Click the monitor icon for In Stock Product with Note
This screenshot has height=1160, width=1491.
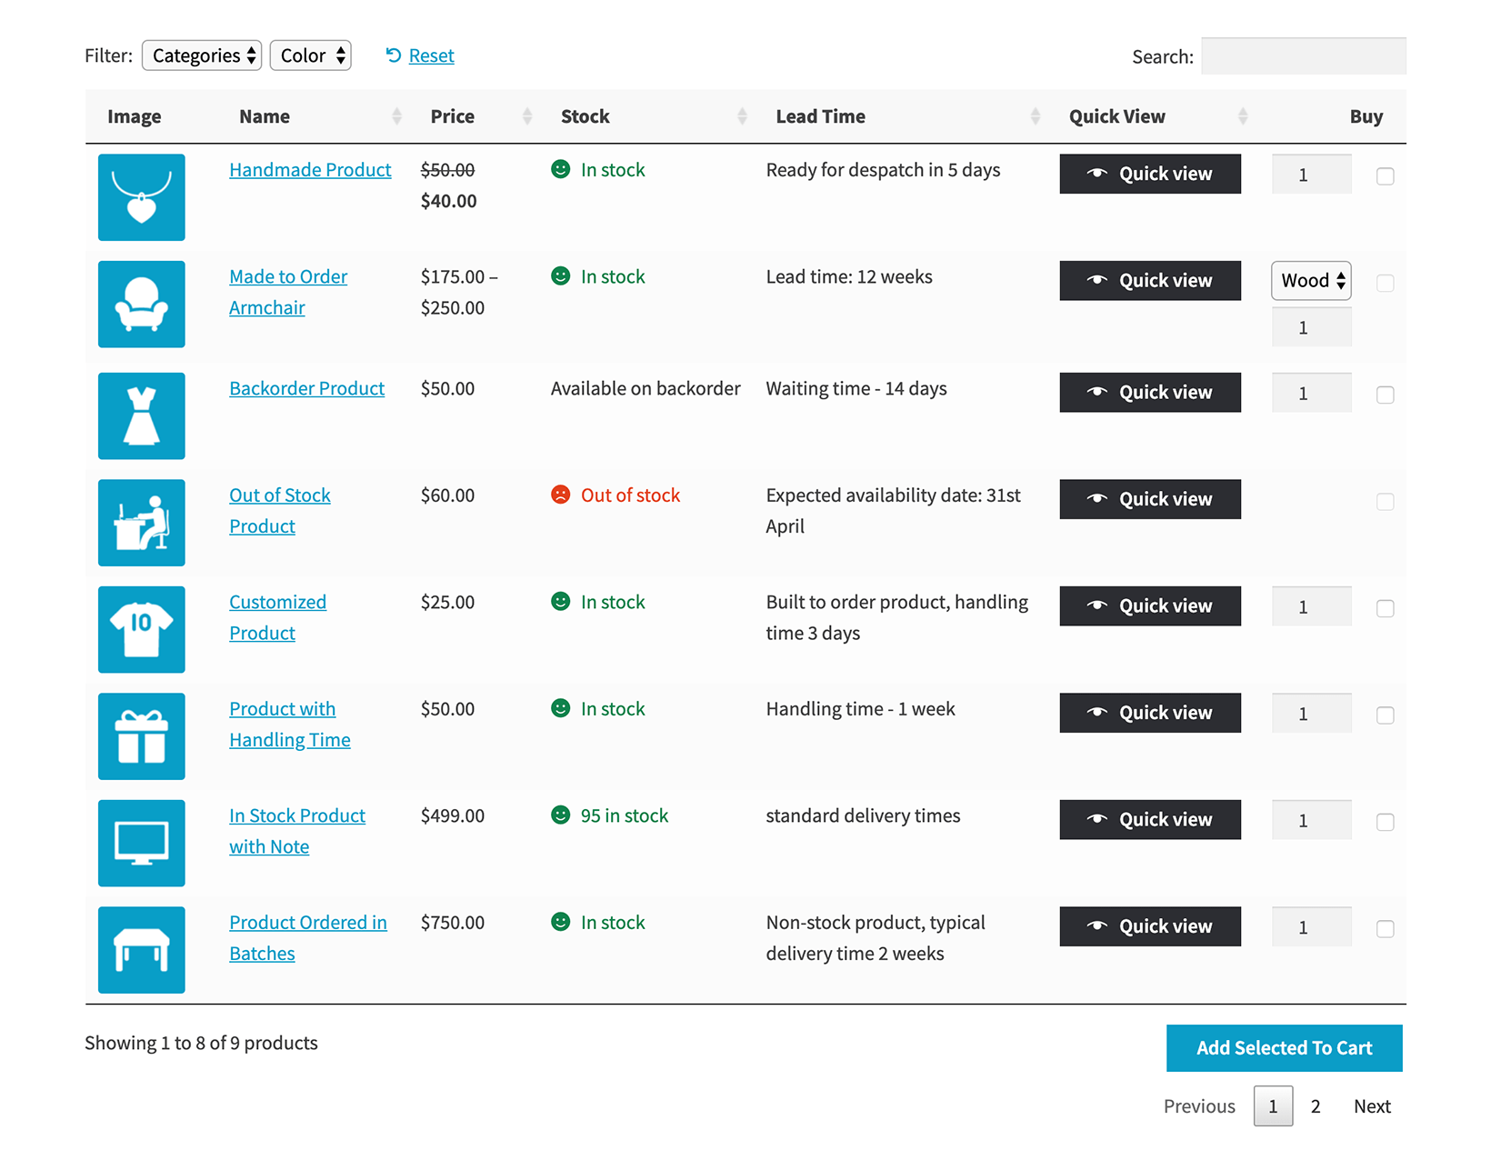[141, 843]
